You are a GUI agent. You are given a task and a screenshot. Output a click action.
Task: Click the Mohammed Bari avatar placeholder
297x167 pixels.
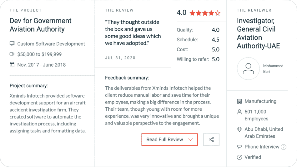[x=248, y=68]
